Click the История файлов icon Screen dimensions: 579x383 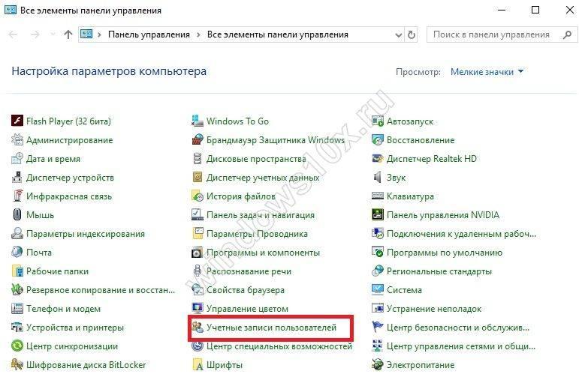coord(198,196)
